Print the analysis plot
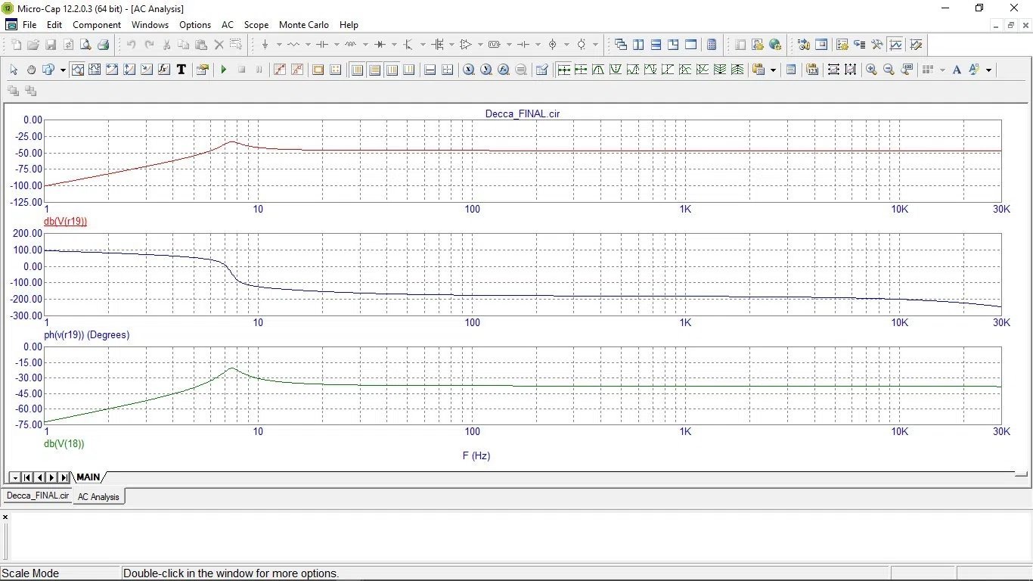Image resolution: width=1033 pixels, height=581 pixels. tap(103, 45)
